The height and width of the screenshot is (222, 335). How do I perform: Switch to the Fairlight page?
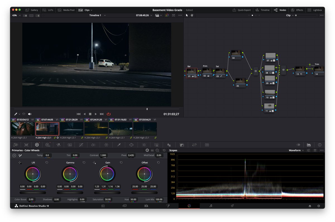click(211, 206)
